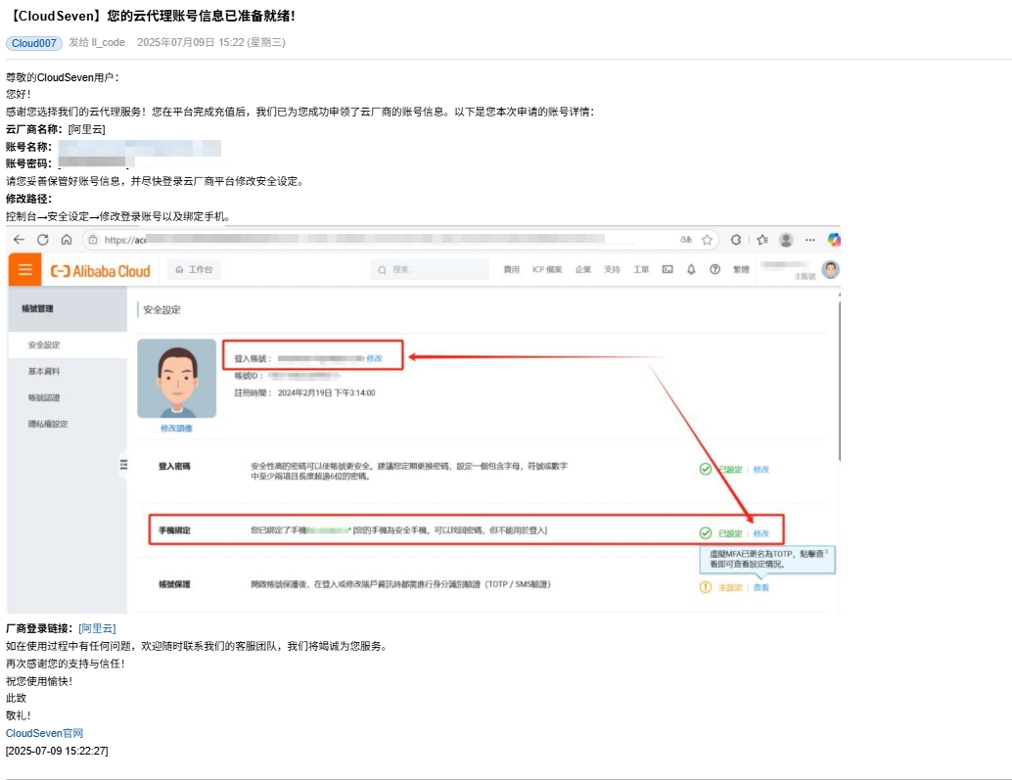1012x780 pixels.
Task: Click 修改 in the 手機綁定 row
Action: [761, 533]
